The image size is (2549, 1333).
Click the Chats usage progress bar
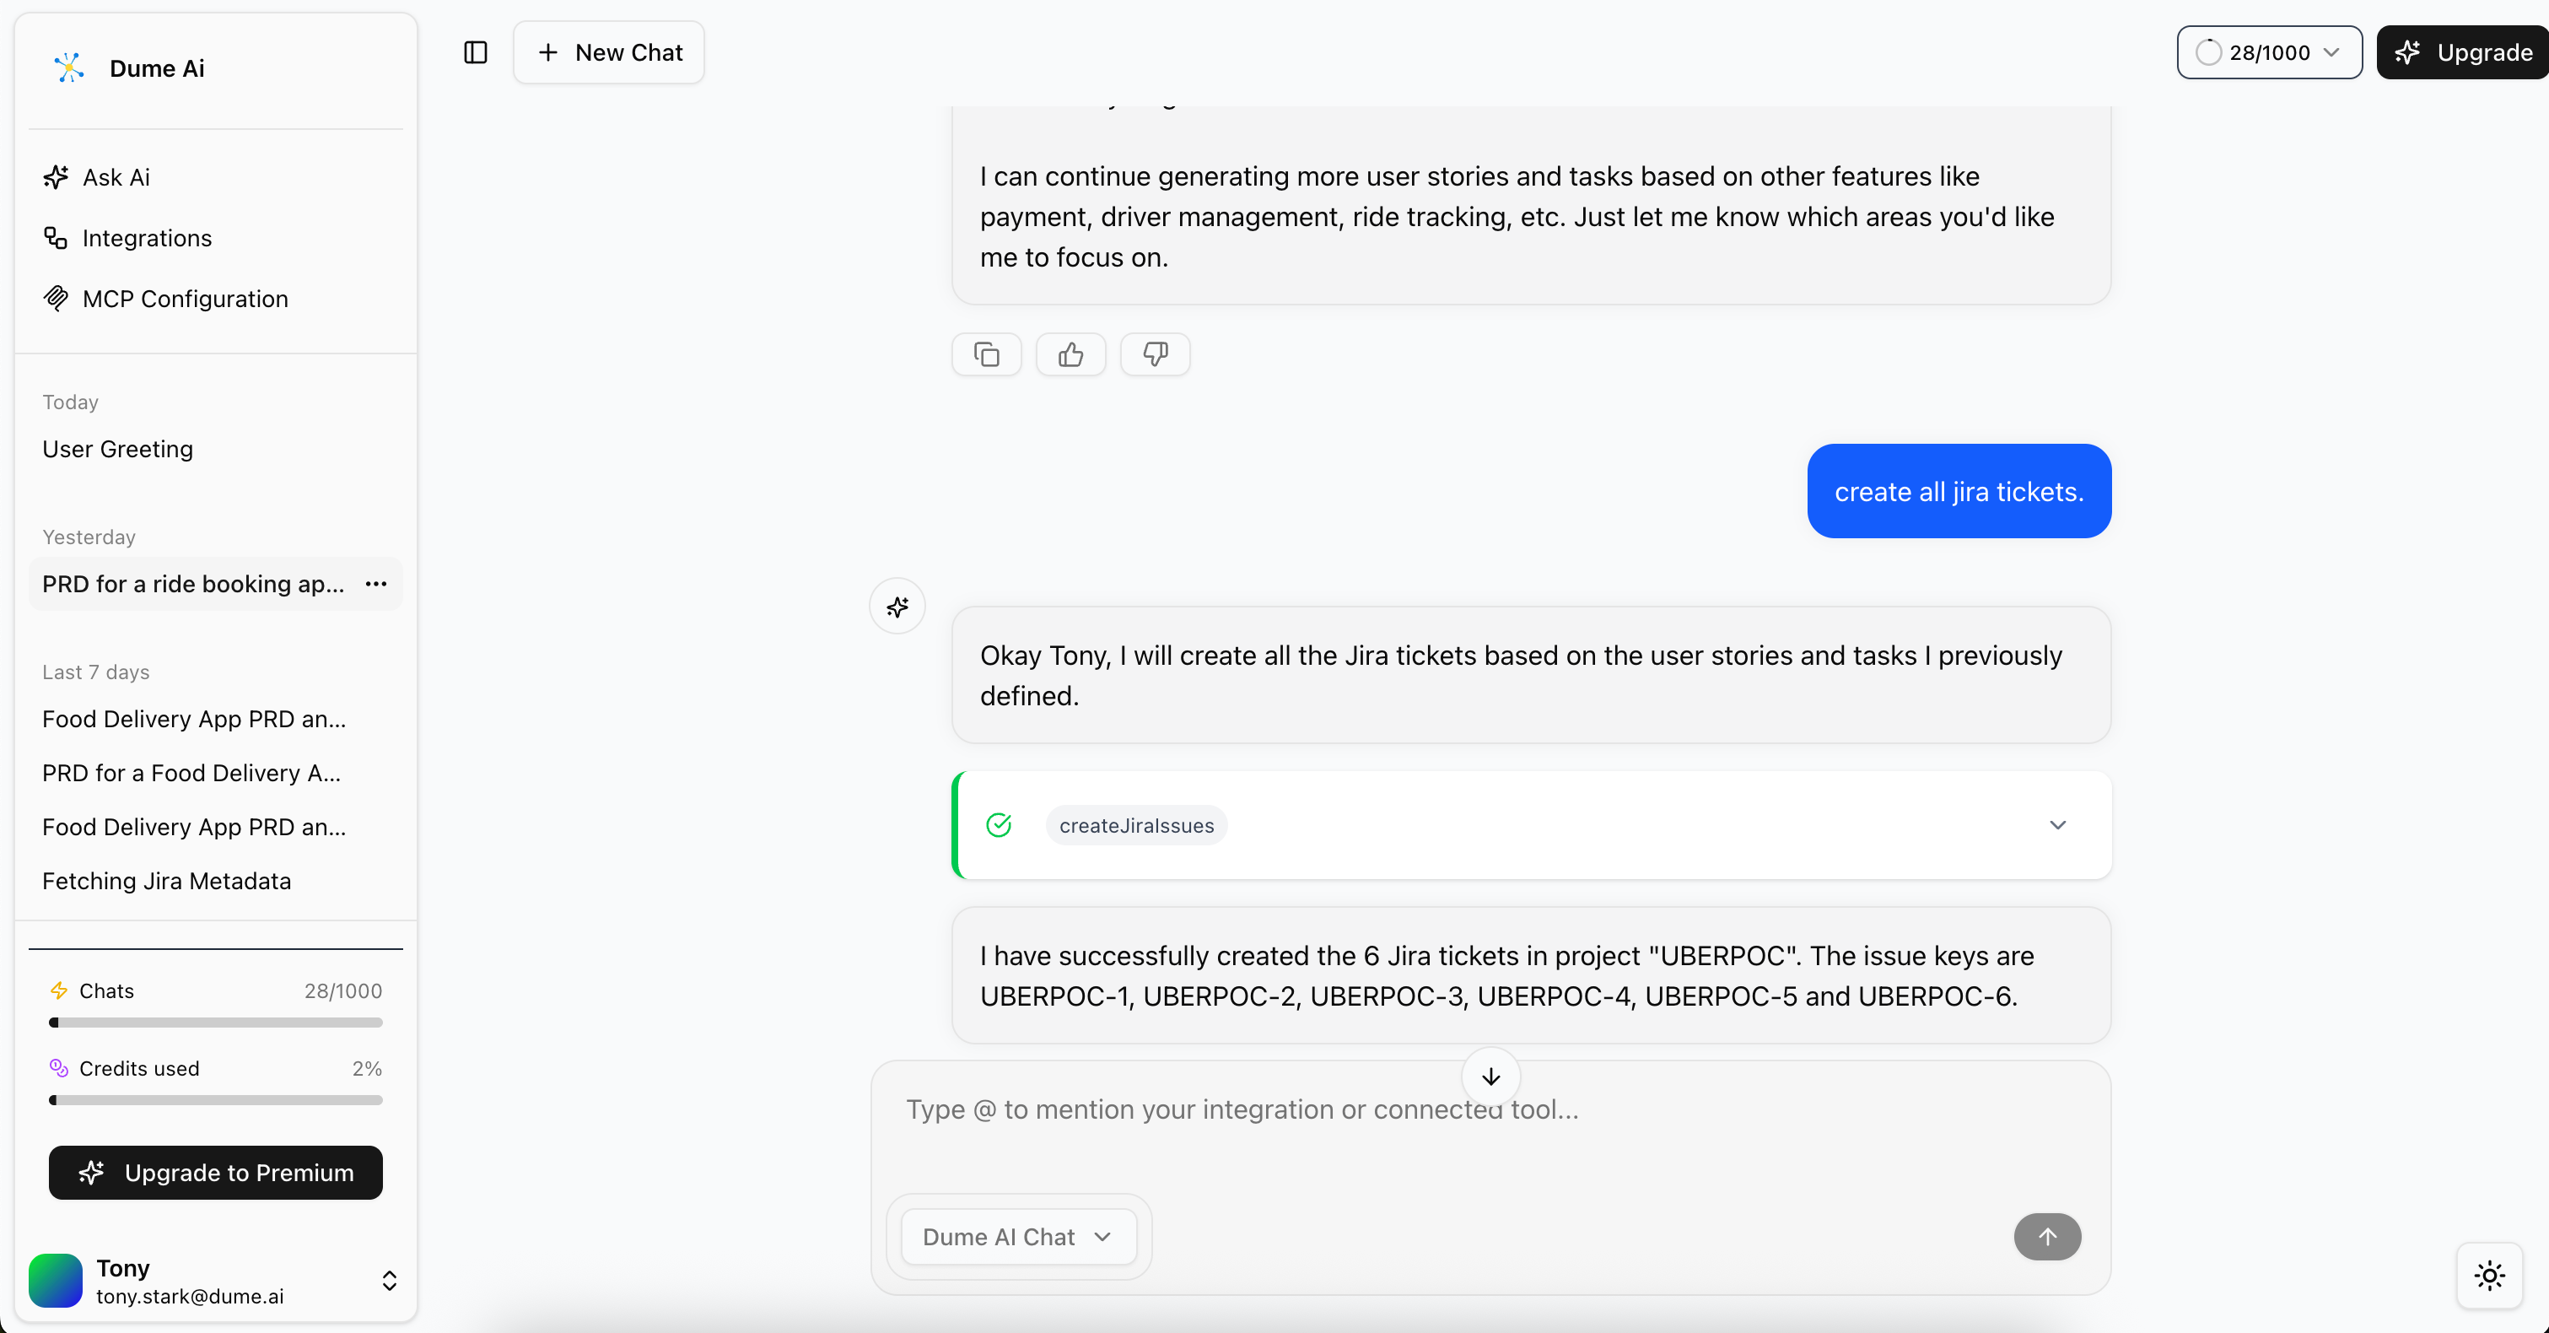(x=215, y=1023)
